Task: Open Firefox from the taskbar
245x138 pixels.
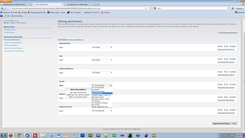Action: click(11, 135)
